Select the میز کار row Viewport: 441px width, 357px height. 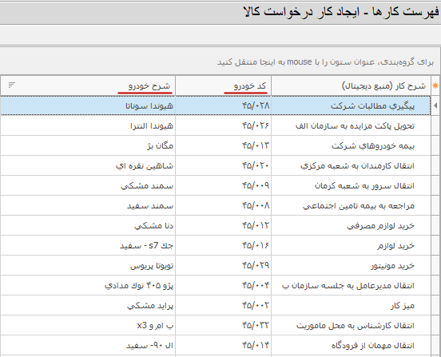point(216,305)
